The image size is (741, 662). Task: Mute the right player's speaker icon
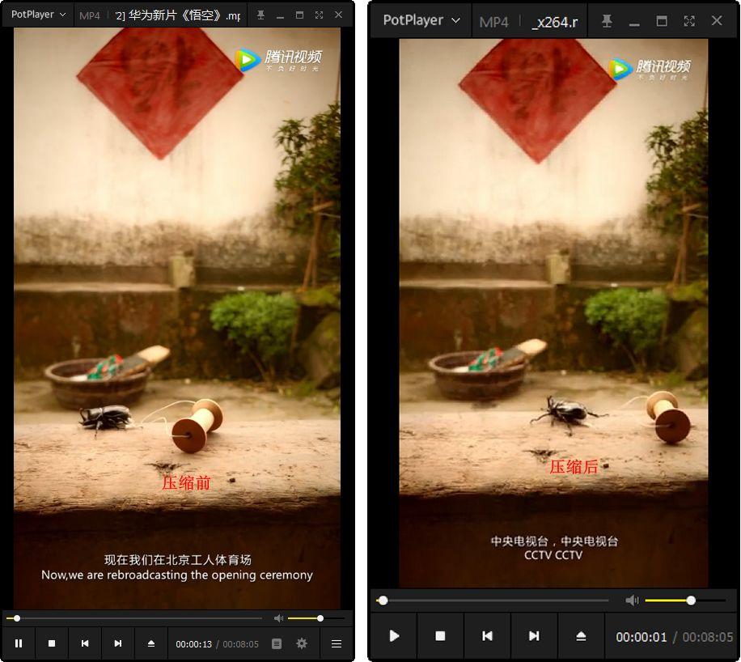(632, 600)
